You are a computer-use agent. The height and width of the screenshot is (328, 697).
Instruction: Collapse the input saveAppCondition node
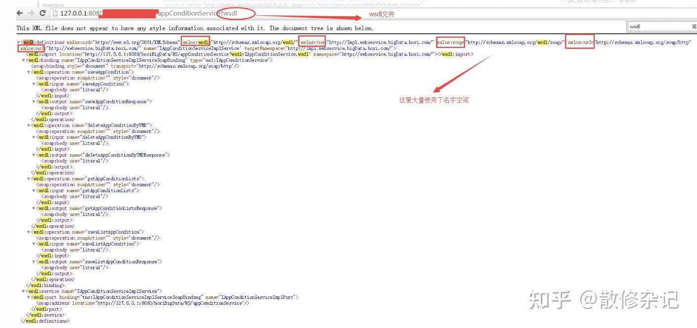pos(34,84)
